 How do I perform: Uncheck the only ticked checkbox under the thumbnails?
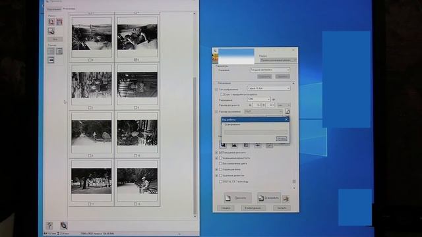(x=136, y=60)
